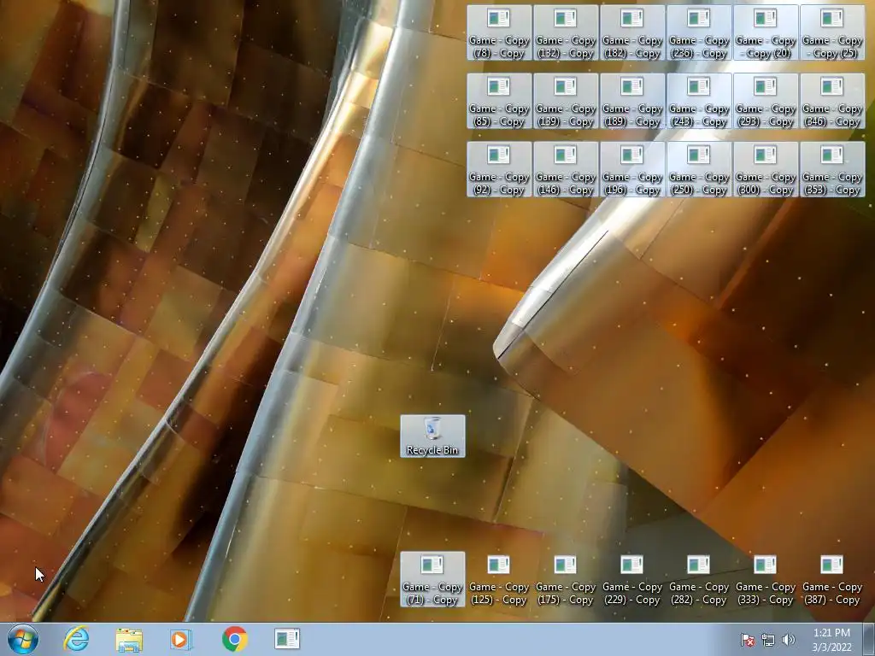This screenshot has width=875, height=656.
Task: Select the Game - Copy (139) - Copy icon
Action: (566, 101)
